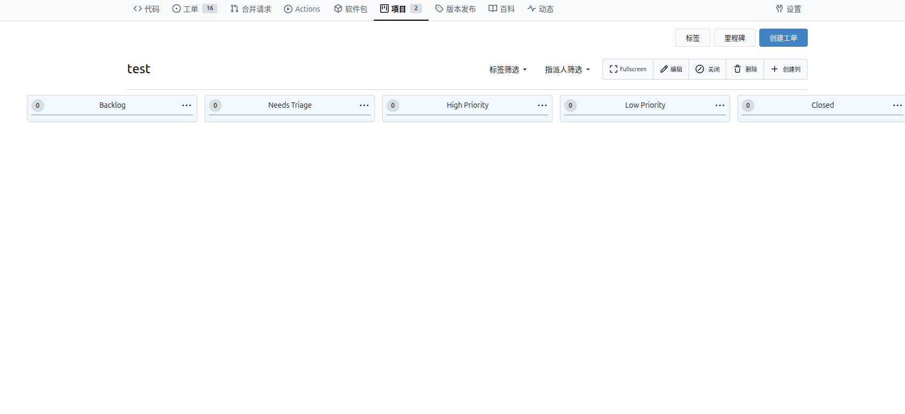Click the 标签 labels button

pos(692,38)
